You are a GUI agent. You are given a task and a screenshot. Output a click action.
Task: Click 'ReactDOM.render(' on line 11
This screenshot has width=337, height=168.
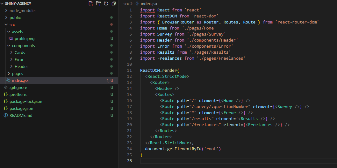[160, 70]
